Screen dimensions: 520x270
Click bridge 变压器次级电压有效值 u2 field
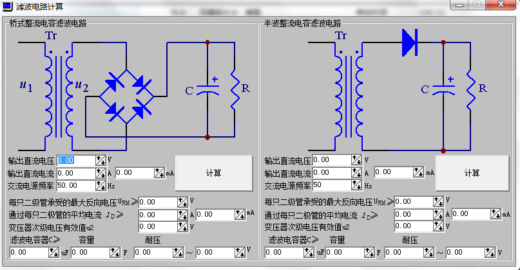(158, 227)
